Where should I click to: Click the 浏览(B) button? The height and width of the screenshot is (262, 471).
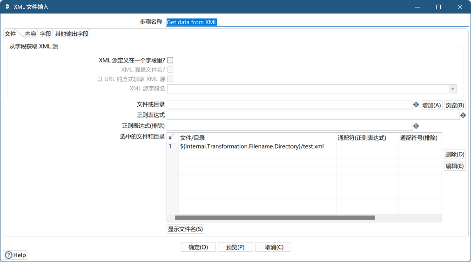pyautogui.click(x=455, y=105)
